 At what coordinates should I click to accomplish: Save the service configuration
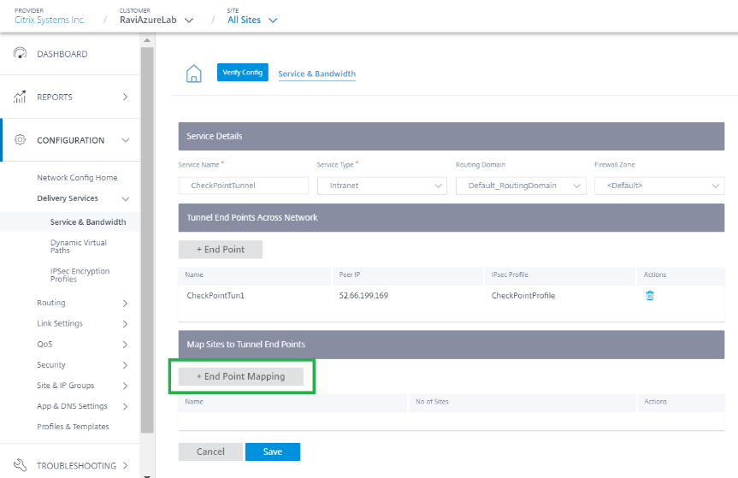273,451
